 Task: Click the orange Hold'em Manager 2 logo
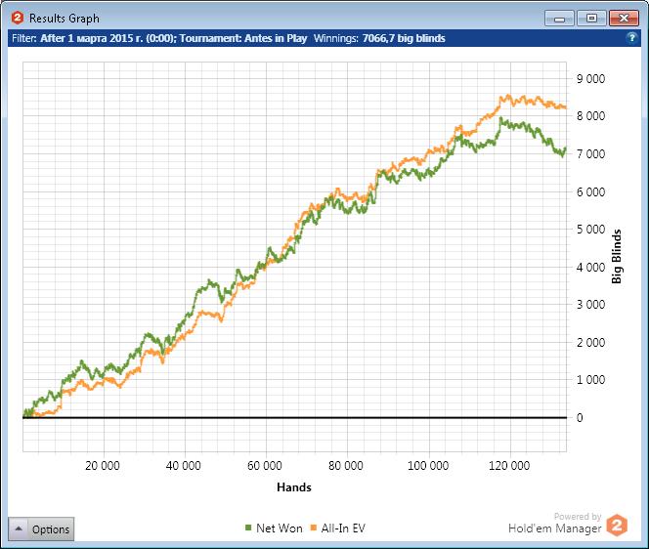(x=617, y=525)
